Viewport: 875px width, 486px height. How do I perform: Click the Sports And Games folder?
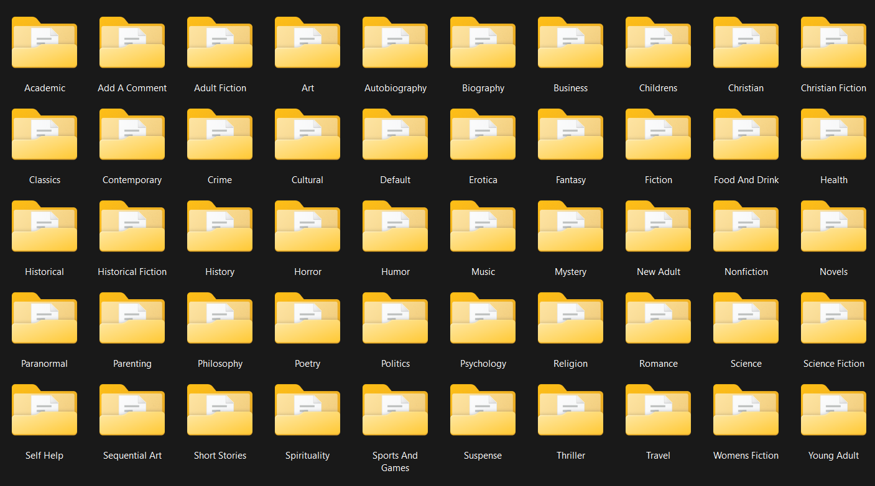[x=395, y=411]
